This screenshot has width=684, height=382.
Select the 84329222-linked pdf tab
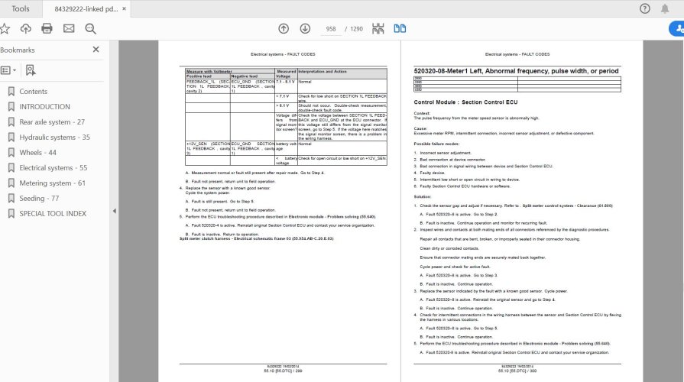click(84, 9)
